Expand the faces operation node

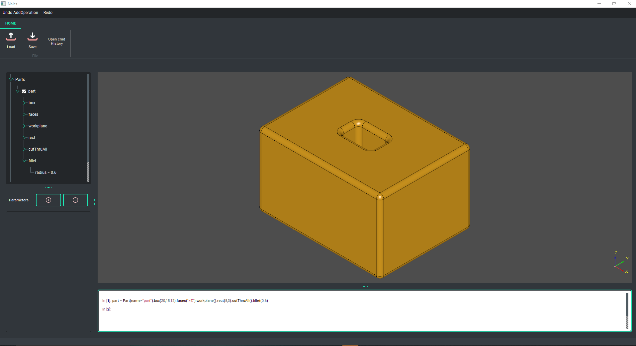click(24, 114)
